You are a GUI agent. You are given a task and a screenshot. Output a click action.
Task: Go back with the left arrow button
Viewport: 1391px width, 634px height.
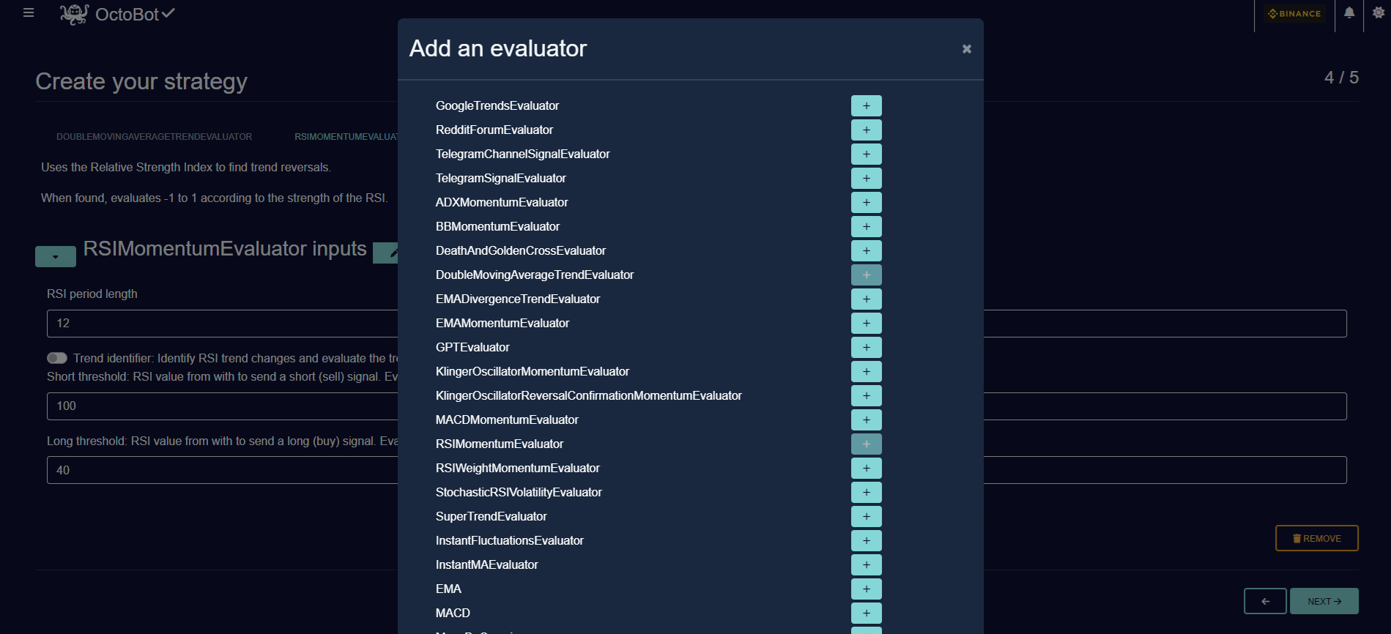(x=1265, y=601)
